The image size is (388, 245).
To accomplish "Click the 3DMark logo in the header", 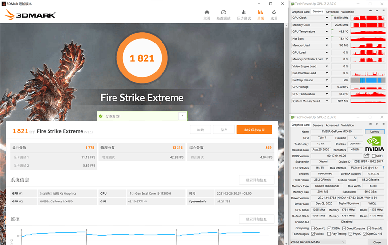I will coord(30,15).
